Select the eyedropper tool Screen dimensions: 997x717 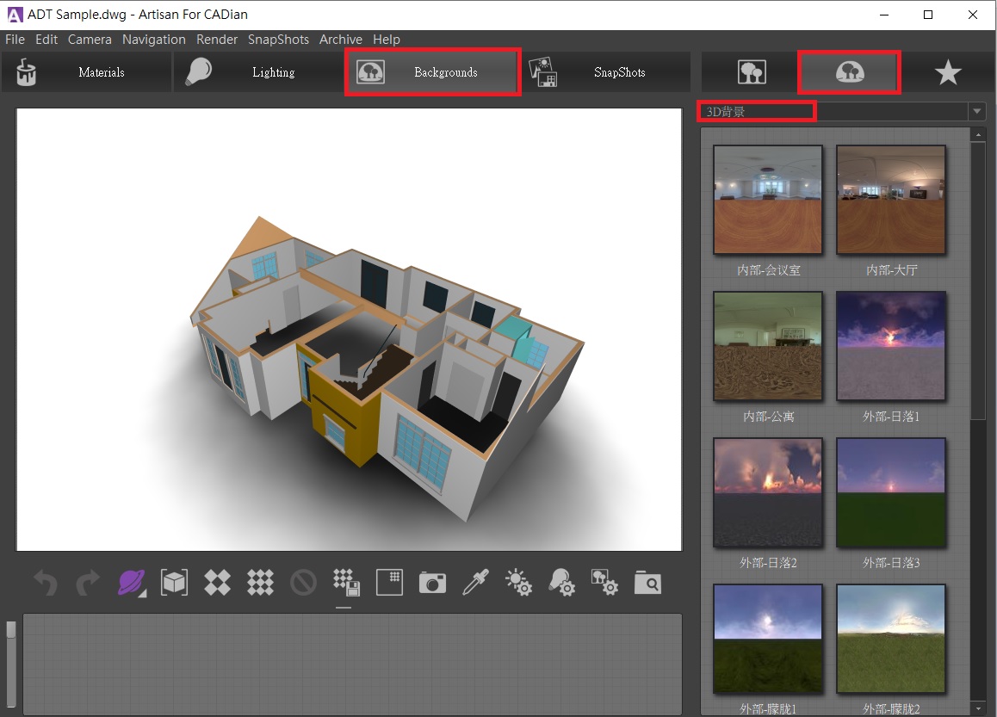[x=475, y=583]
